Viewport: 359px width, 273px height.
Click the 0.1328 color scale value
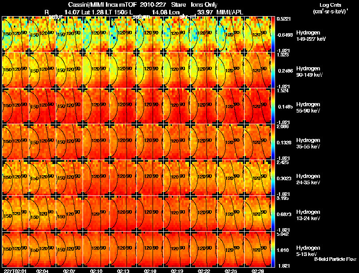(x=285, y=143)
